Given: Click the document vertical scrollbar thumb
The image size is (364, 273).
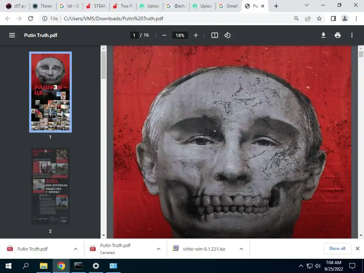Looking at the screenshot, I should (x=361, y=54).
